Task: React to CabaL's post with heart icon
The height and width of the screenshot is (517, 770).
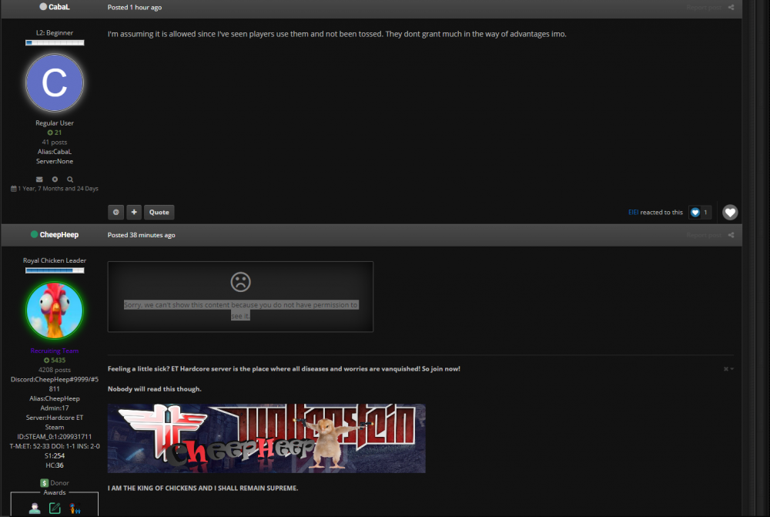Action: click(x=730, y=213)
